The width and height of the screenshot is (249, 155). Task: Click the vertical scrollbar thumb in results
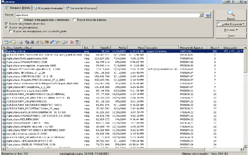(x=245, y=61)
